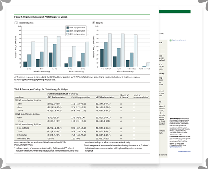Viewport: 208px width, 170px height.
Task: Click the panel A label box
Action: click(16, 23)
